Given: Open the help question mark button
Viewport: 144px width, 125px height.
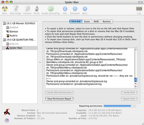Looking at the screenshot, I should click(x=7, y=121).
